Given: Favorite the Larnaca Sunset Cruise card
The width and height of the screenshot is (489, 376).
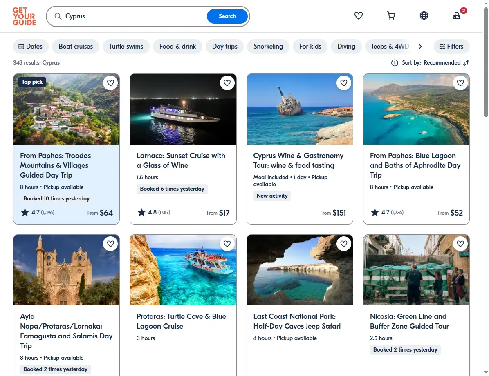Looking at the screenshot, I should click(227, 83).
